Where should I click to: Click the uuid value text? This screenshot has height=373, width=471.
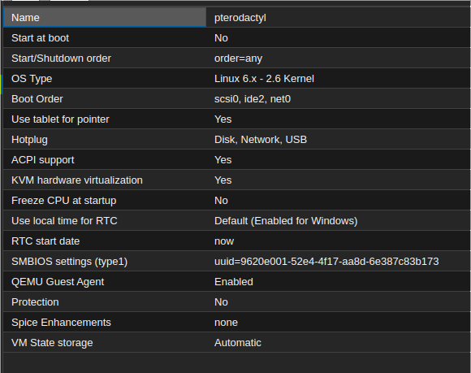point(326,262)
